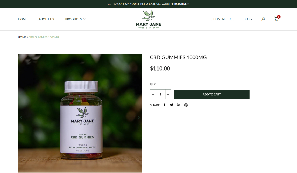This screenshot has height=173, width=297.
Task: Click the Mary Jane Hemp logo
Action: click(148, 19)
